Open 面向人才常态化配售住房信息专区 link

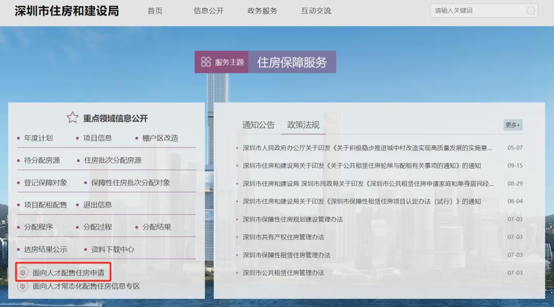86,286
